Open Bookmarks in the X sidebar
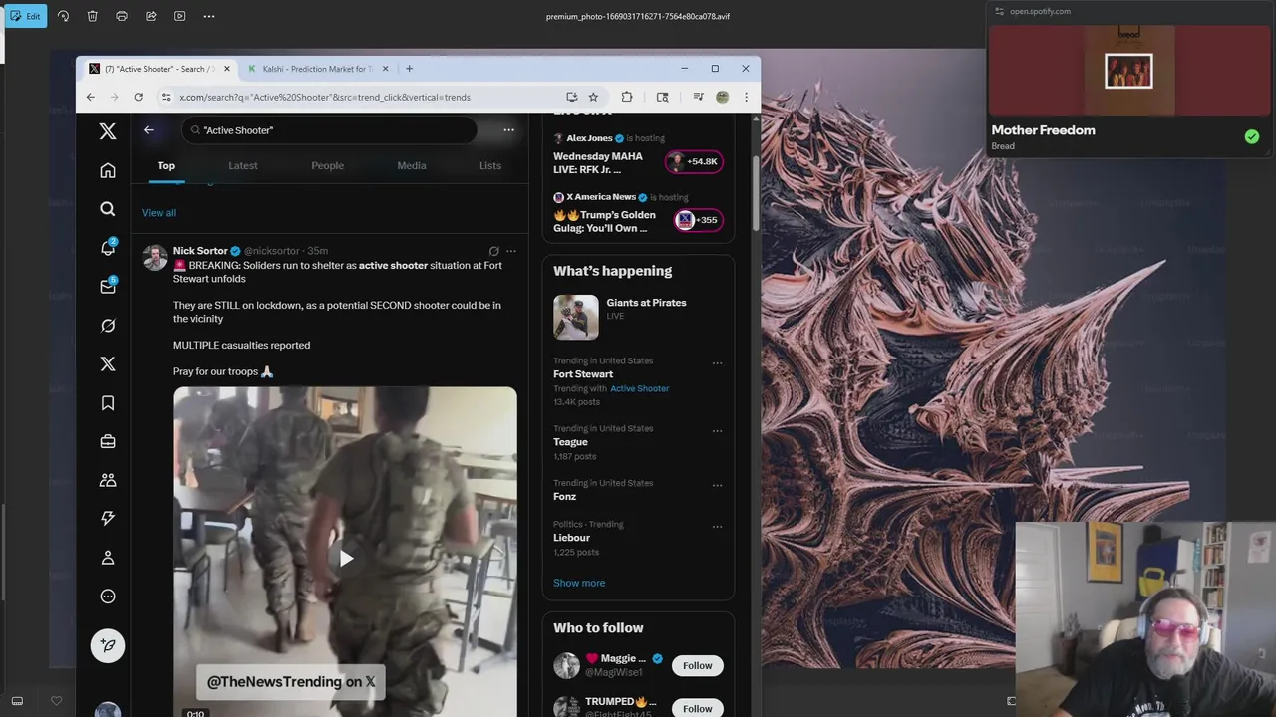Screen dimensions: 1276x717 108,403
